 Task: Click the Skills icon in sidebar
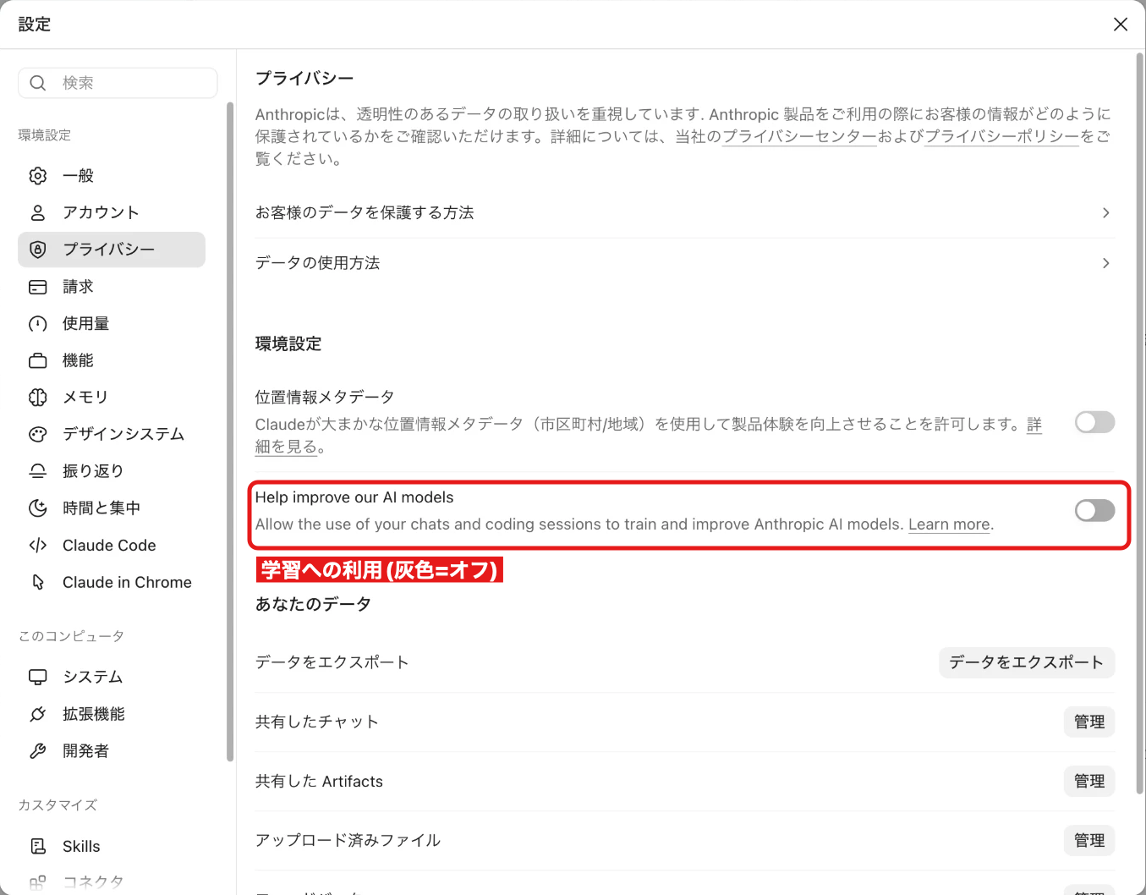(x=38, y=846)
